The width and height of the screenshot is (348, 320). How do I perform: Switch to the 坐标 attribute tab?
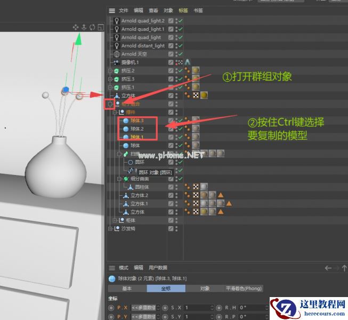pos(166,289)
